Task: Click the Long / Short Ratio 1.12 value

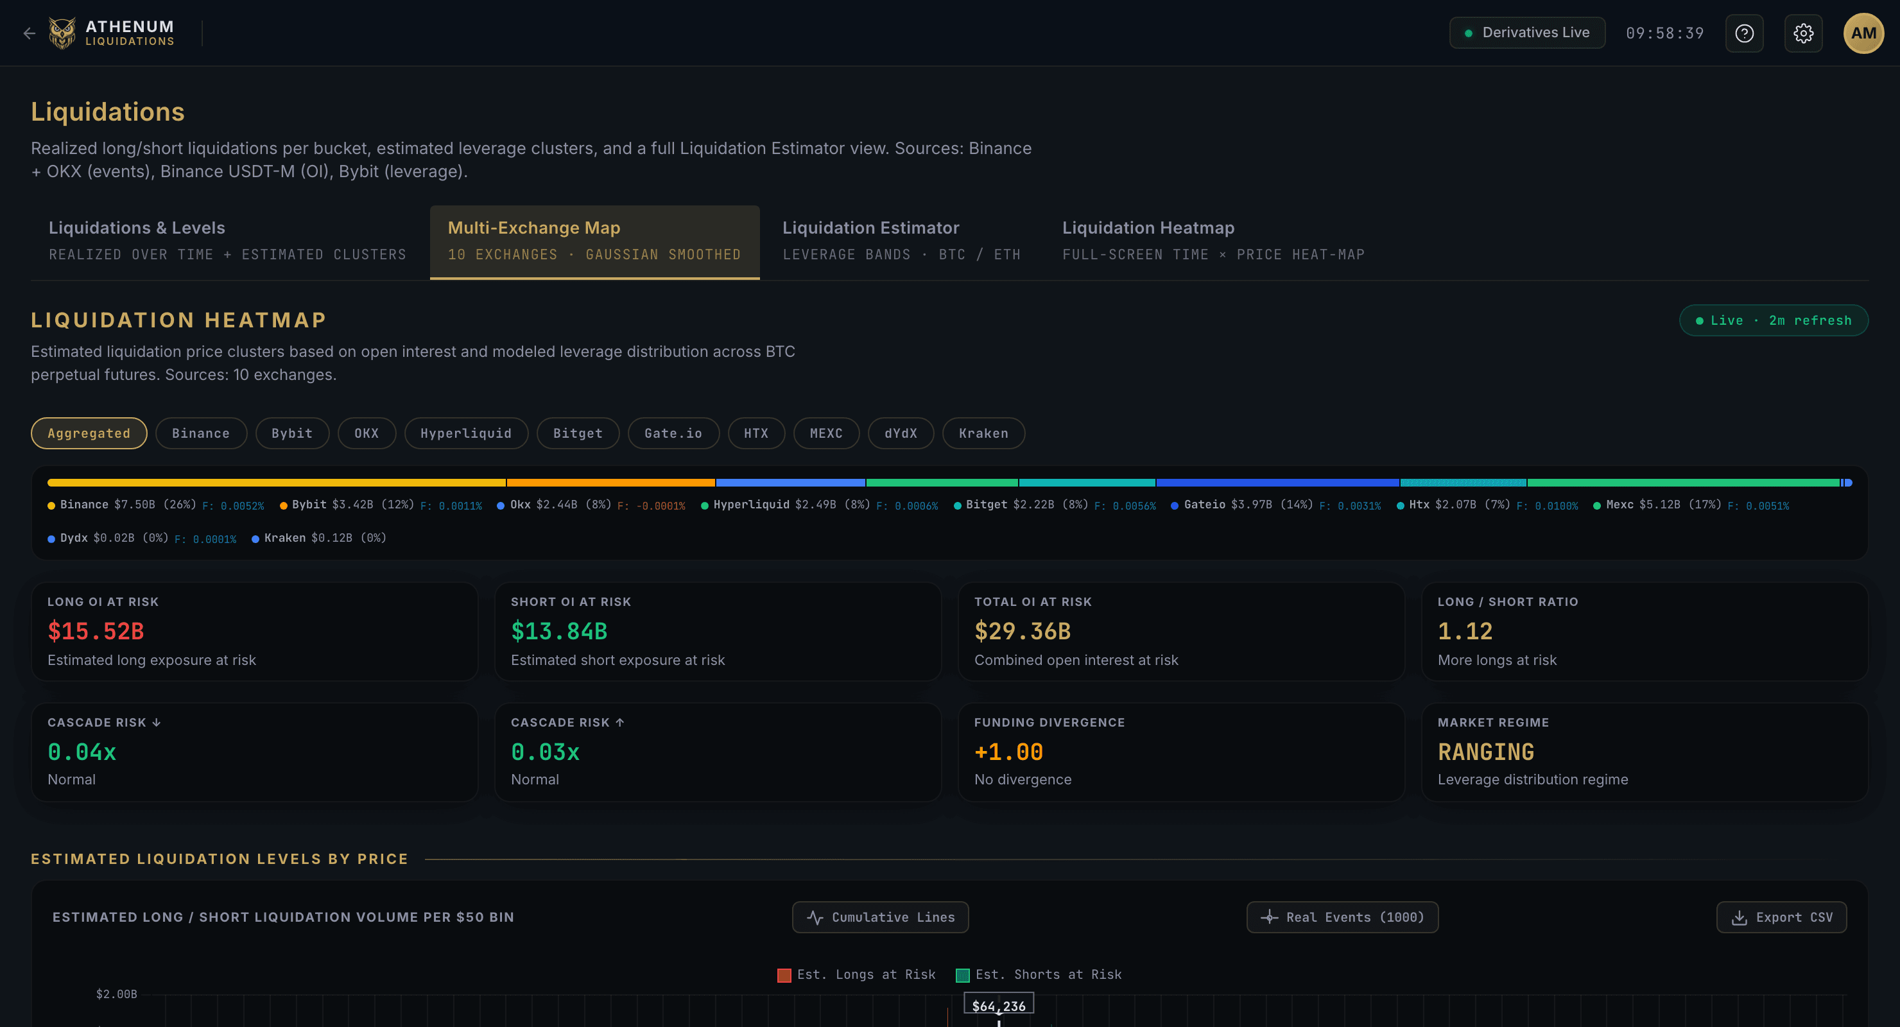Action: coord(1465,631)
